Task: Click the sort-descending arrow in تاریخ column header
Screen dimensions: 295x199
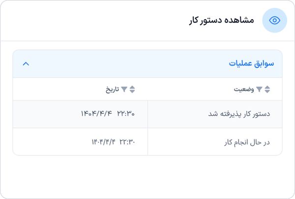Action: click(x=132, y=92)
